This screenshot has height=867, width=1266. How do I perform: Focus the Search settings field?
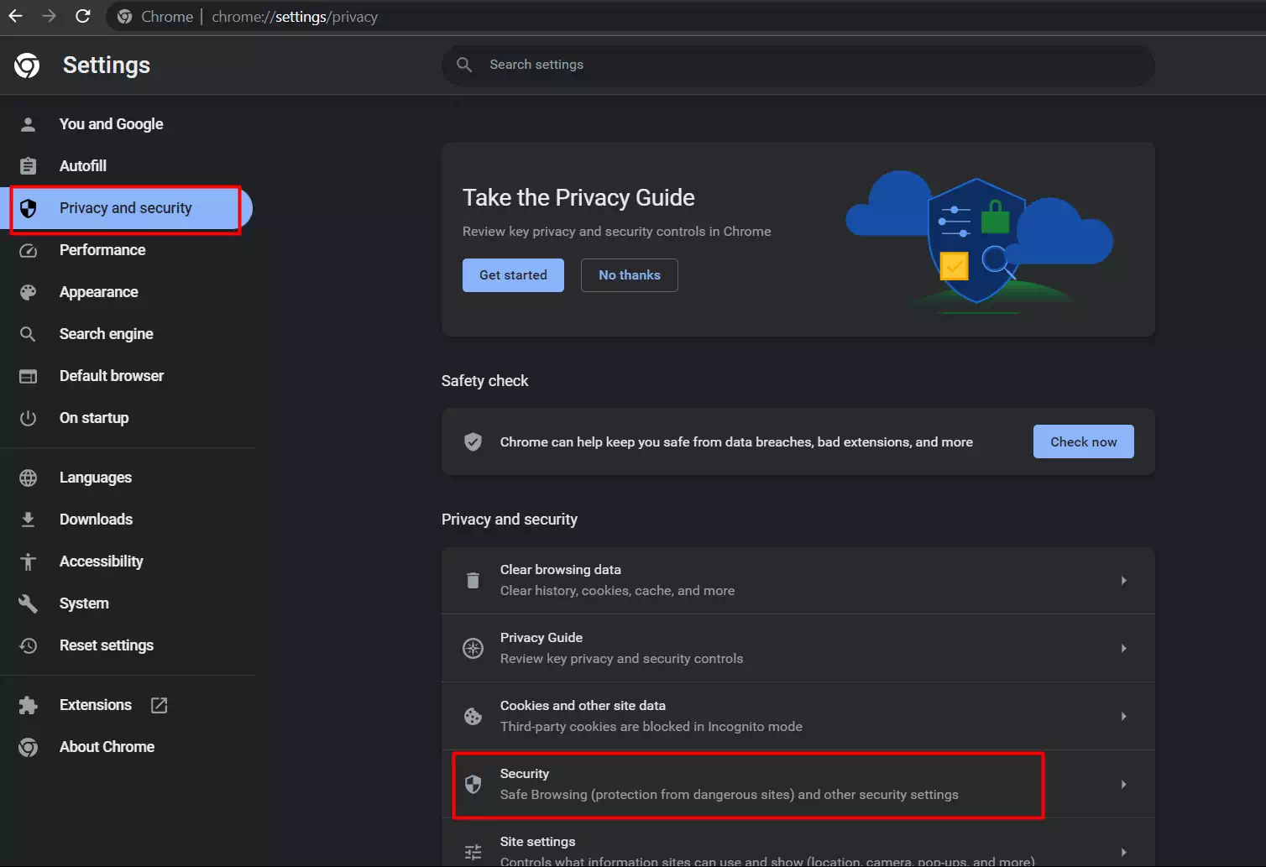(798, 65)
